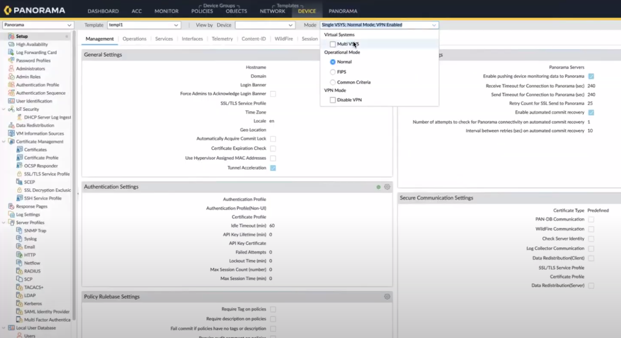
Task: Click the Log Settings sidebar icon
Action: tap(11, 215)
